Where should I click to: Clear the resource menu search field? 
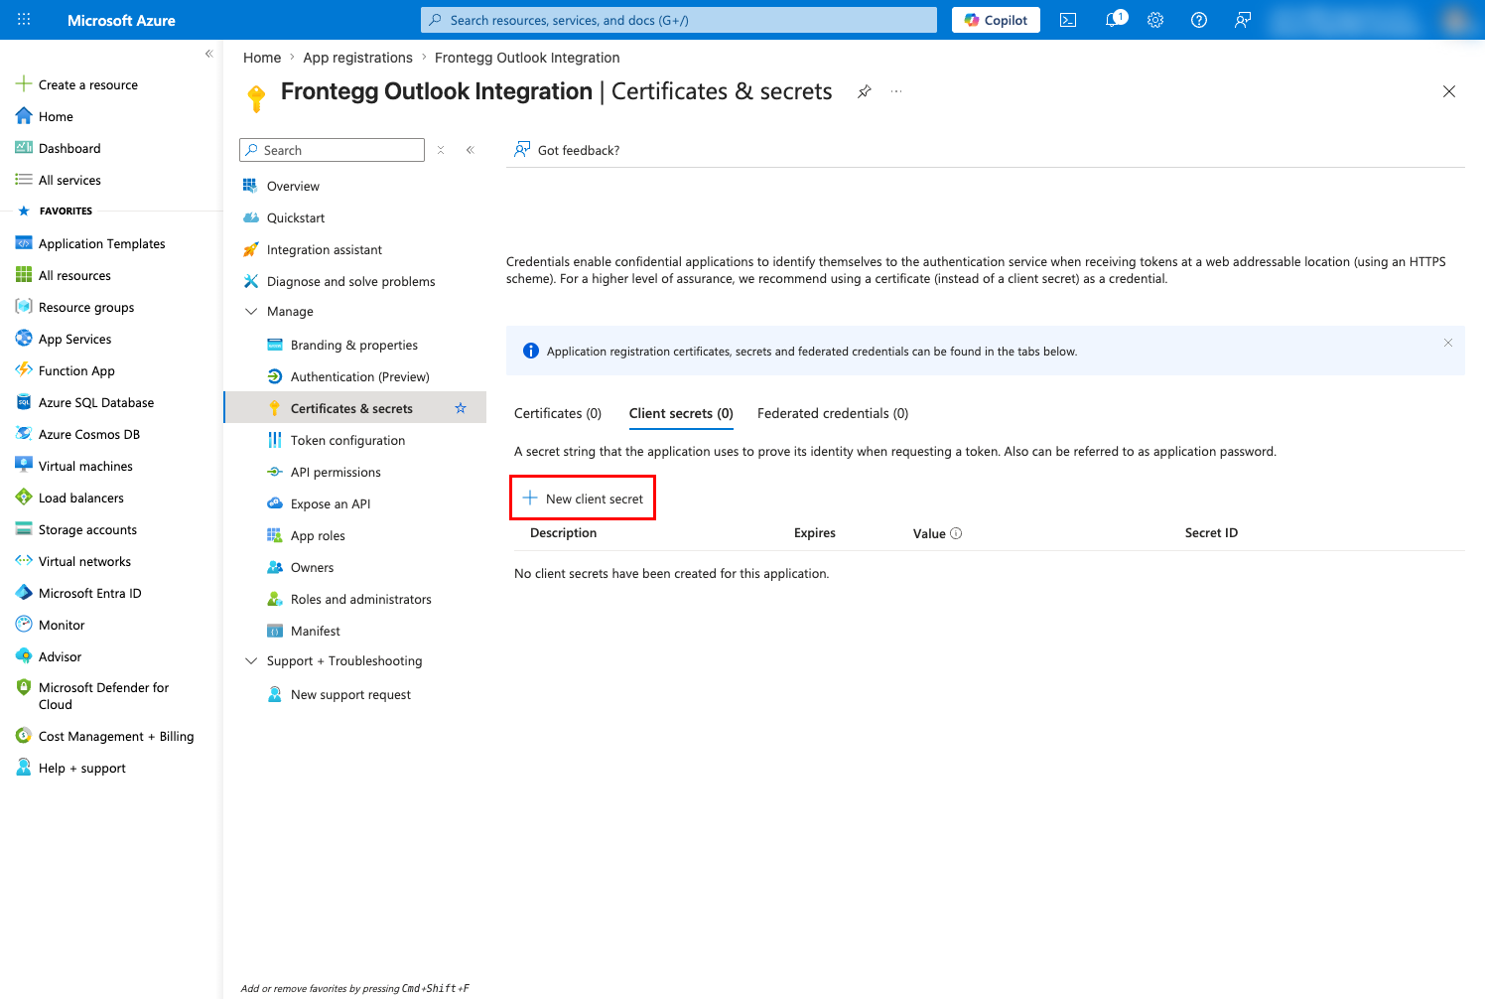(441, 150)
